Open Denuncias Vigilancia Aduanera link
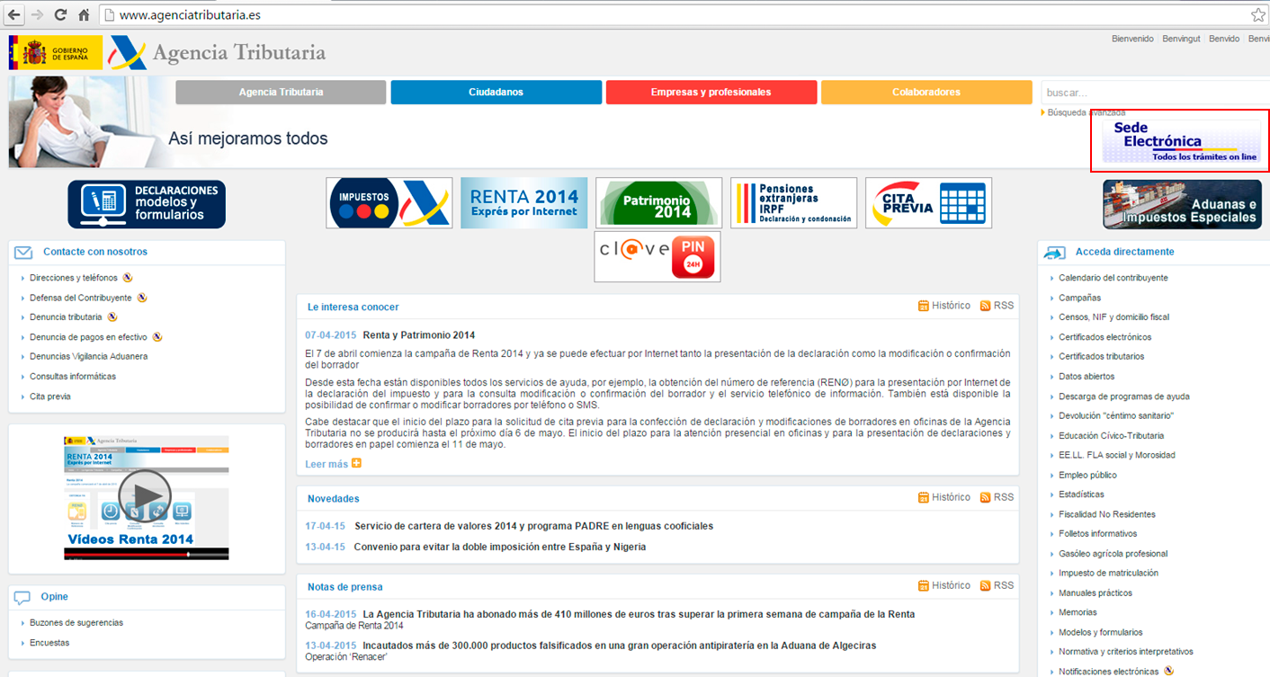 coord(88,357)
